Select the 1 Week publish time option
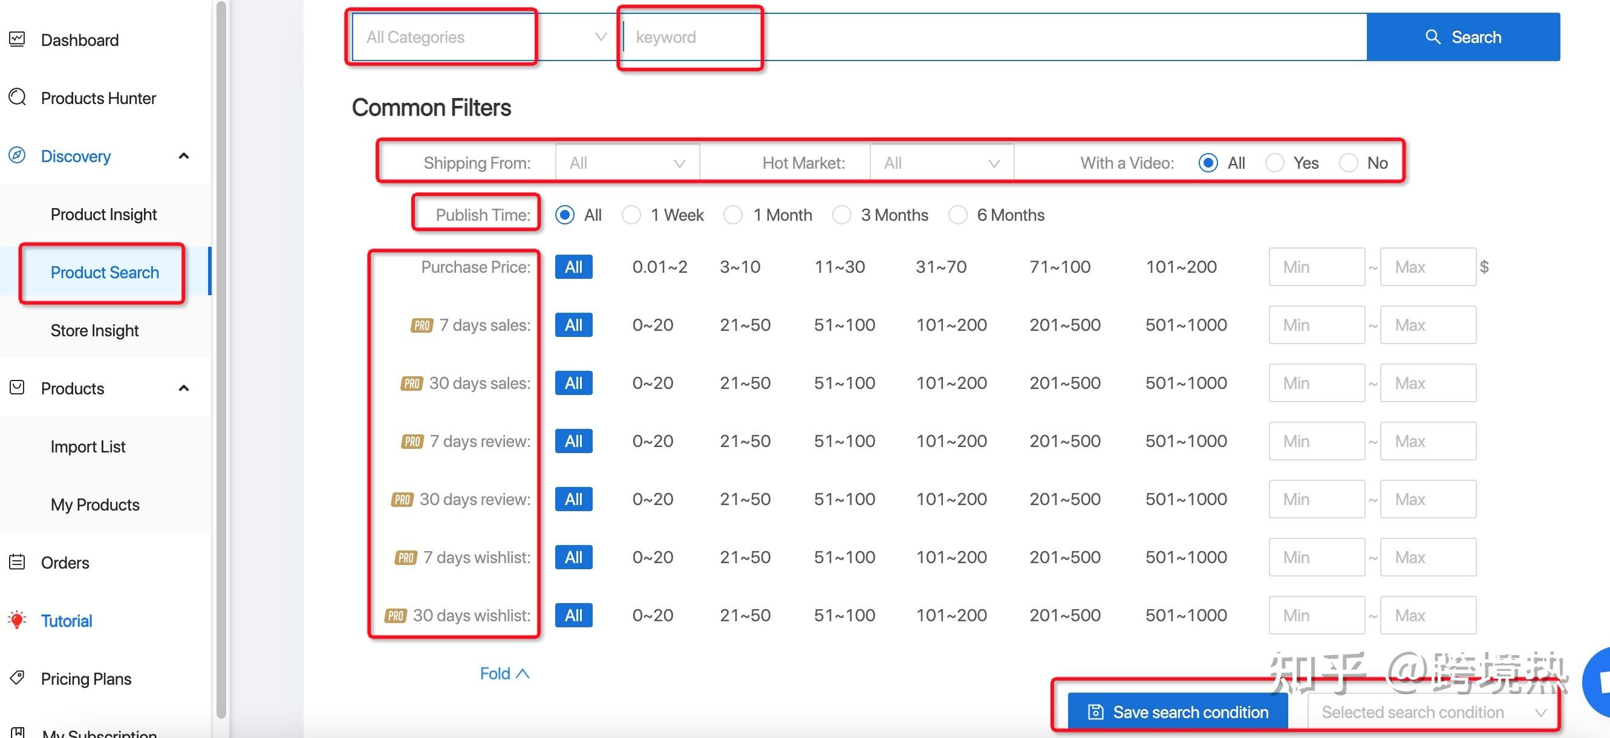This screenshot has width=1610, height=738. [631, 215]
